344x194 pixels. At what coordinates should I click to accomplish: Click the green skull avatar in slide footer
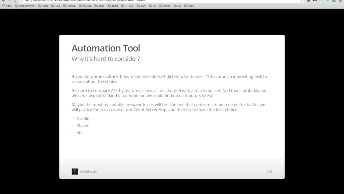pyautogui.click(x=75, y=171)
